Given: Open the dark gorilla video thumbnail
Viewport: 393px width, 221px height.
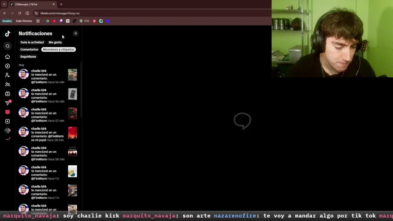Looking at the screenshot, I should coord(72,113).
